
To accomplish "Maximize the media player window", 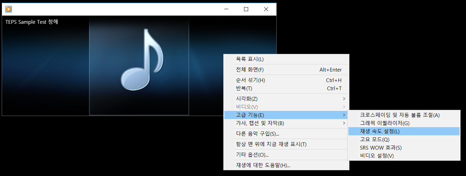I will [x=246, y=9].
